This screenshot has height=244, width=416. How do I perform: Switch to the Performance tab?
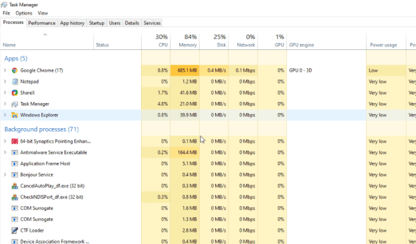[42, 23]
